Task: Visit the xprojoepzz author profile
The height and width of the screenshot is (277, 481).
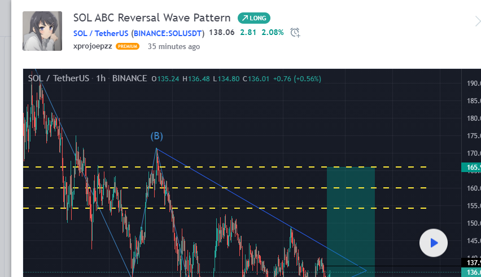Action: 93,47
